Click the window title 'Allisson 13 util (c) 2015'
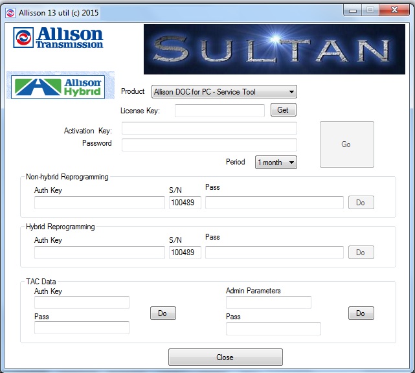Screen dimensions: 415x373 [59, 13]
